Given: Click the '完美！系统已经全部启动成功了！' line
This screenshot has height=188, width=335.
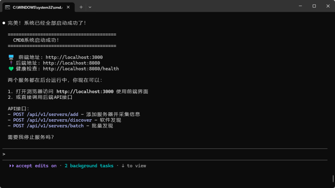Looking at the screenshot, I should (47, 23).
